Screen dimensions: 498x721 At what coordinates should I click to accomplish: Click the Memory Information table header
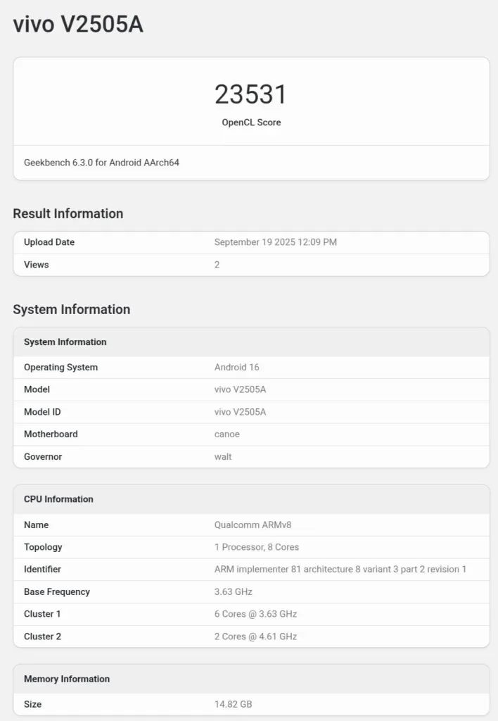(67, 679)
